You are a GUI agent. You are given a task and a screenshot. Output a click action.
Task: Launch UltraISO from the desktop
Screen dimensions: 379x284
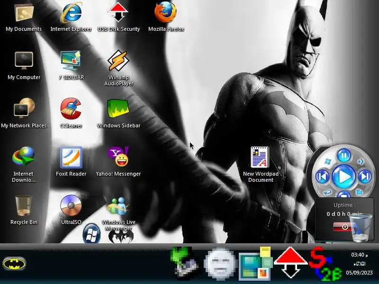pos(71,205)
